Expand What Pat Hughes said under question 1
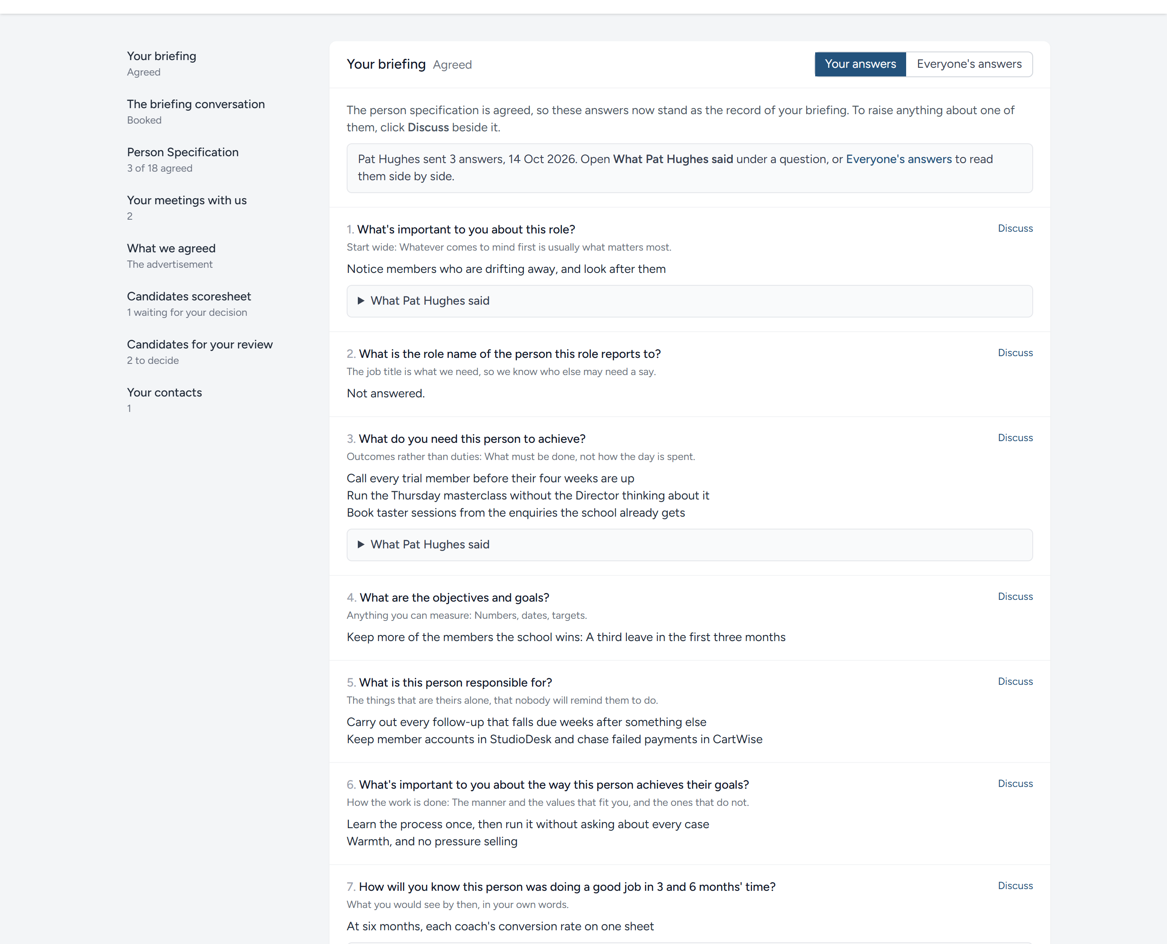 point(689,301)
